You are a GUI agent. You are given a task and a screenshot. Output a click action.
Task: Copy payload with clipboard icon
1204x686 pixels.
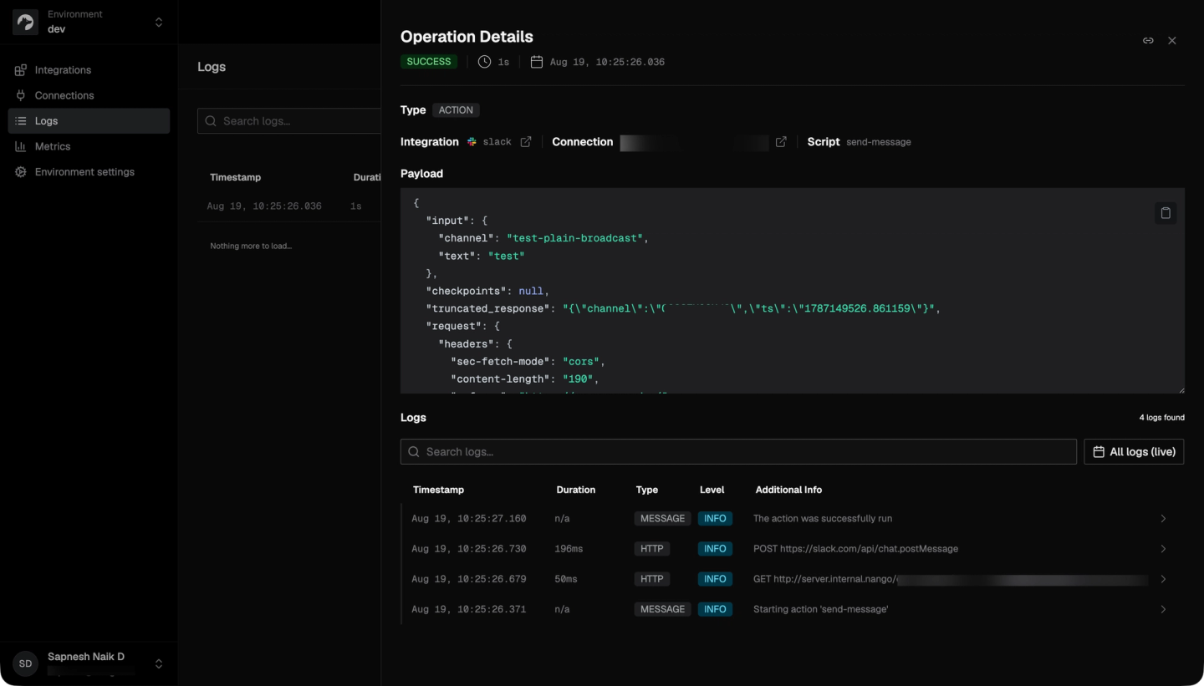1166,213
